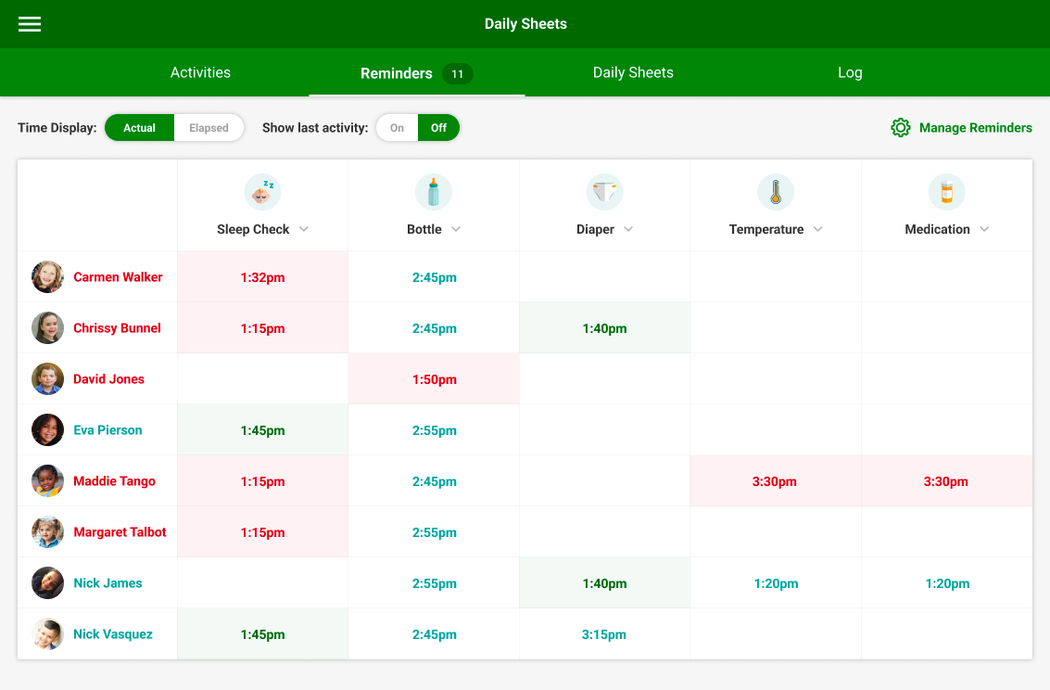Screen dimensions: 1050x690
Task: Open the Log tab
Action: (850, 72)
